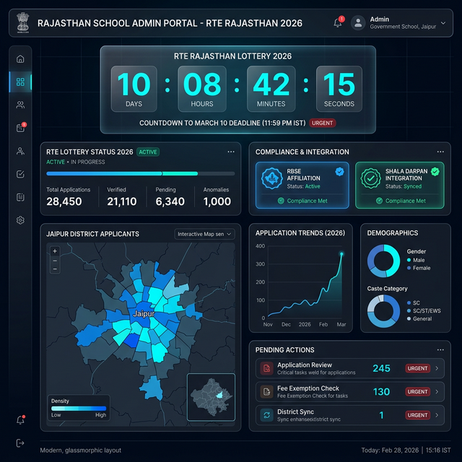Open the users group icon in sidebar
This screenshot has height=462, width=462.
click(20, 105)
